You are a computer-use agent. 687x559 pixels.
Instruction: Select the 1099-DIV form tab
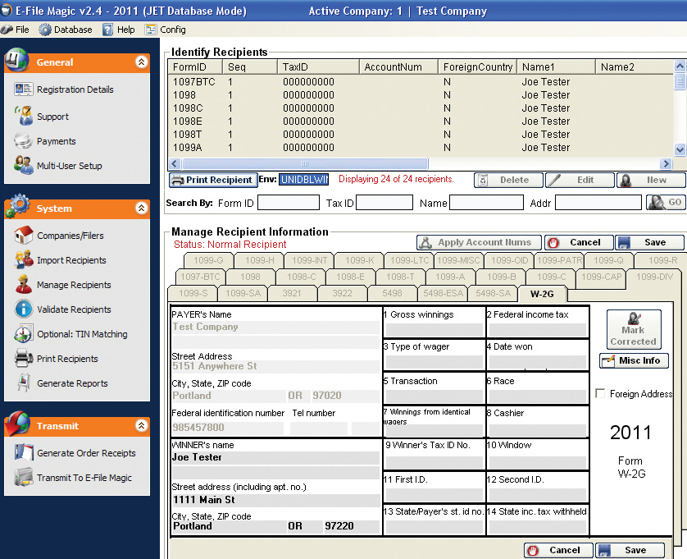pos(653,277)
